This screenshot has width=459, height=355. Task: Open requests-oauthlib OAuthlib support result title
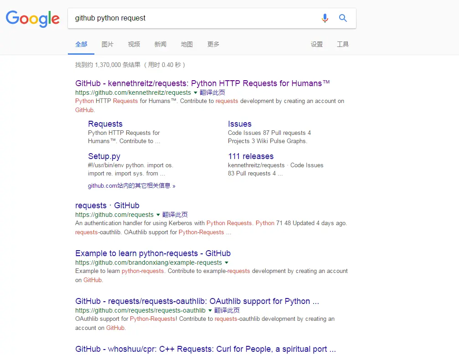(x=197, y=301)
